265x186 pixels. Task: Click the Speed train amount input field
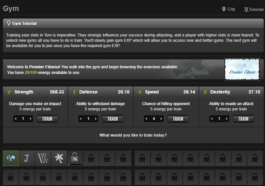(x=154, y=119)
